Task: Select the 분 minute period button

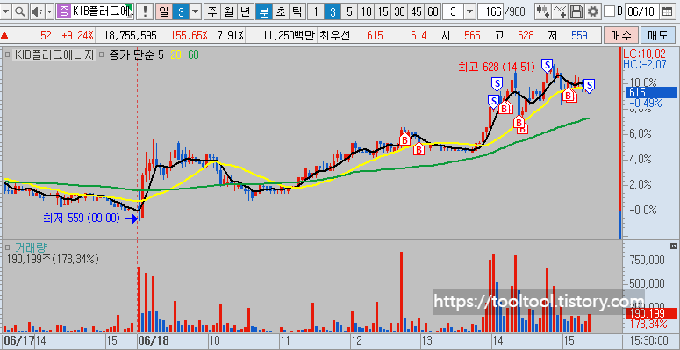Action: click(x=263, y=11)
